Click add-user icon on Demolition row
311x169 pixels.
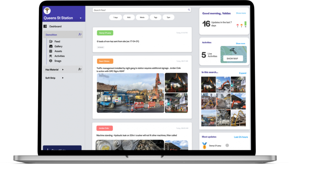pos(80,35)
